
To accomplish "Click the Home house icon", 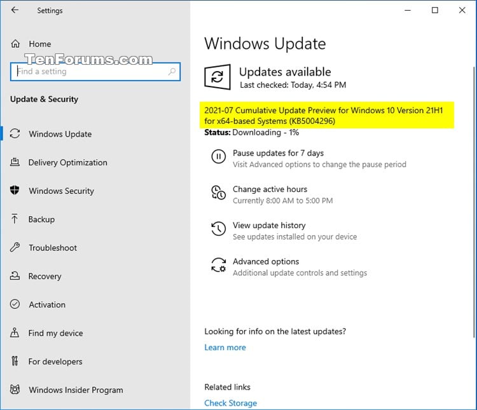I will [x=15, y=44].
